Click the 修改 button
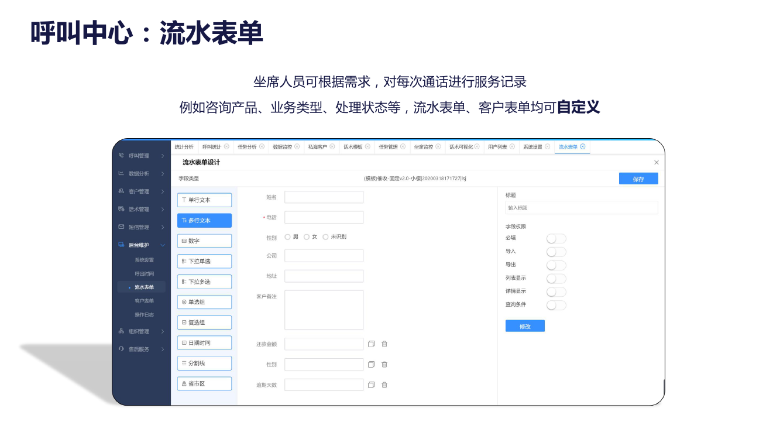 click(525, 326)
